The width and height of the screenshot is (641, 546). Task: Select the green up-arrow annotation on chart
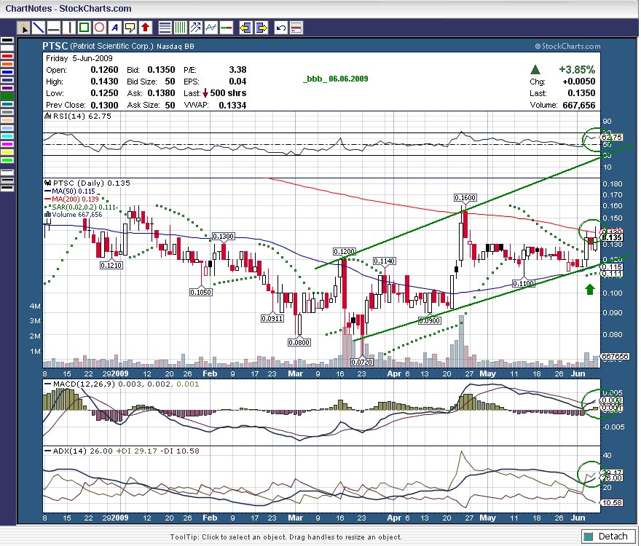click(589, 290)
